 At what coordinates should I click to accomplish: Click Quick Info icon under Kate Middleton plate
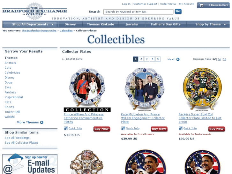[x=123, y=128]
